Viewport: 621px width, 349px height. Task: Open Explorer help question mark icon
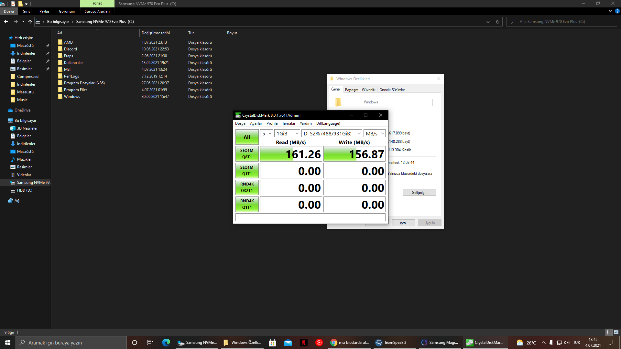pyautogui.click(x=617, y=11)
